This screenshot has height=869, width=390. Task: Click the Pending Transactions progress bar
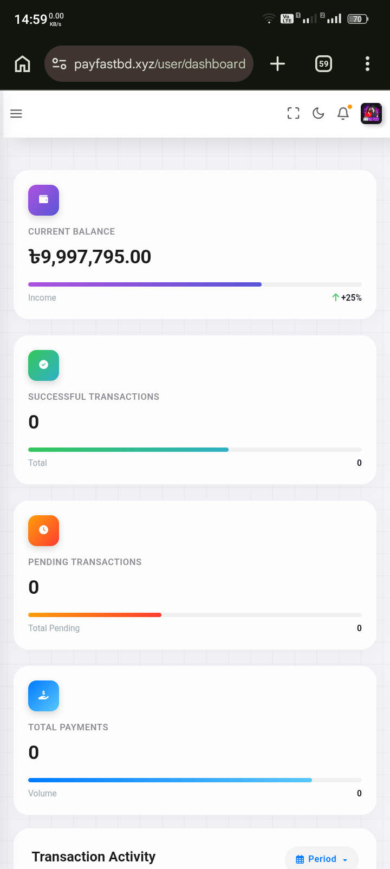point(195,615)
